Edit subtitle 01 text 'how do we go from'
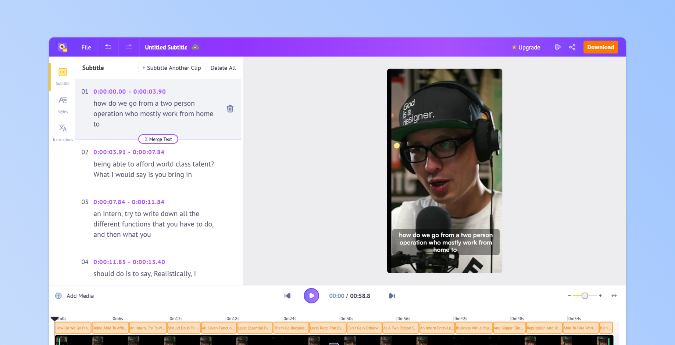 [x=153, y=114]
